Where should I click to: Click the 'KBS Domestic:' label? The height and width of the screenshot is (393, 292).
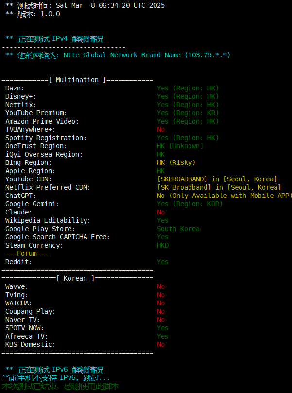tap(30, 345)
